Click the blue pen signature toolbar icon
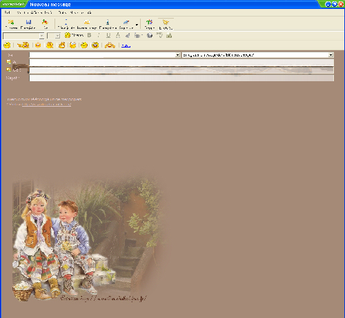Viewport: 345px width, 318px height. (126, 22)
